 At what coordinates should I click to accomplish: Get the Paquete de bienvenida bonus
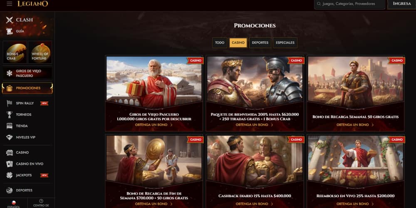click(255, 125)
